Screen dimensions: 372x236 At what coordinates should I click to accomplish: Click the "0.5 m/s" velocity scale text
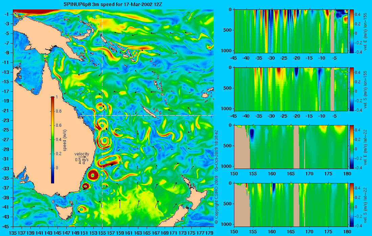[82, 159]
